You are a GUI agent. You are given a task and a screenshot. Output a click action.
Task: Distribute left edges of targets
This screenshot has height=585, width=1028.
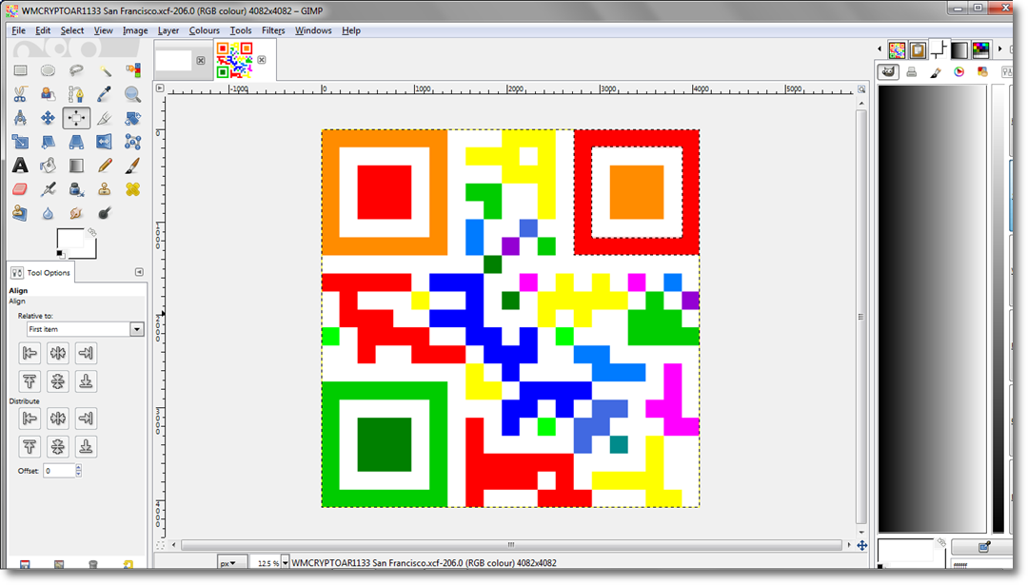click(x=30, y=418)
